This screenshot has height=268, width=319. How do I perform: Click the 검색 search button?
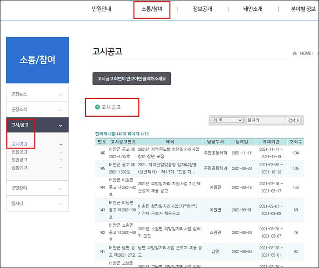(294, 120)
